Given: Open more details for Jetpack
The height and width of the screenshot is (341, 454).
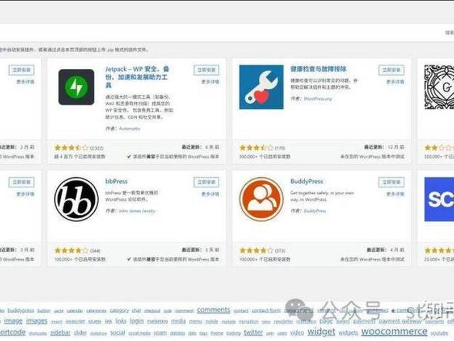Looking at the screenshot, I should tap(210, 82).
